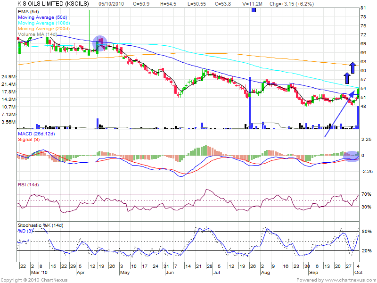This screenshot has height=283, width=377.
Task: Open the Stochastic %K (14d) indicator label
Action: tap(40, 225)
